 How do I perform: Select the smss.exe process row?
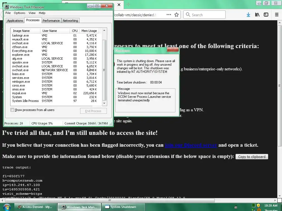point(56,89)
